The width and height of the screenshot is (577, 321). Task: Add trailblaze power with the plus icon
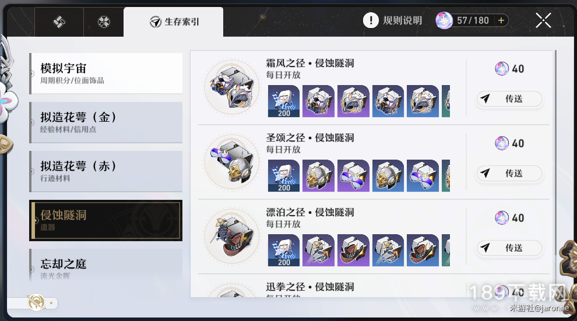(501, 20)
